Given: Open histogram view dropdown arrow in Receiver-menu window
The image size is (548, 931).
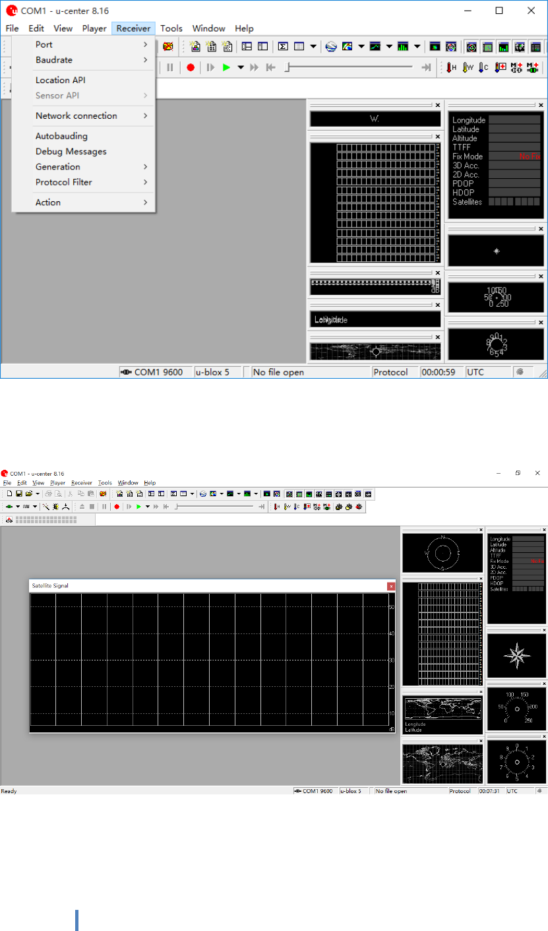Looking at the screenshot, I should (417, 46).
